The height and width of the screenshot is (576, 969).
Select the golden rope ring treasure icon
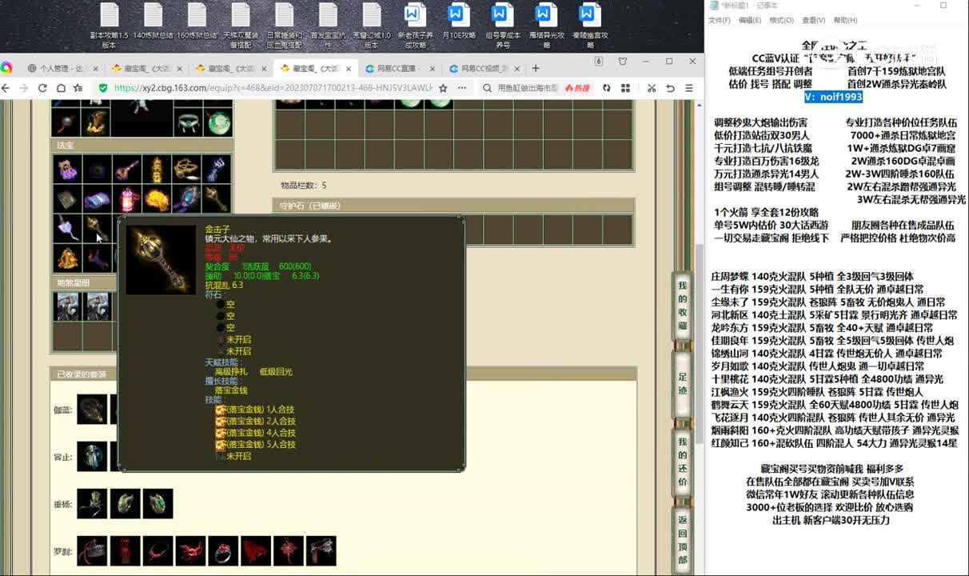pyautogui.click(x=186, y=169)
